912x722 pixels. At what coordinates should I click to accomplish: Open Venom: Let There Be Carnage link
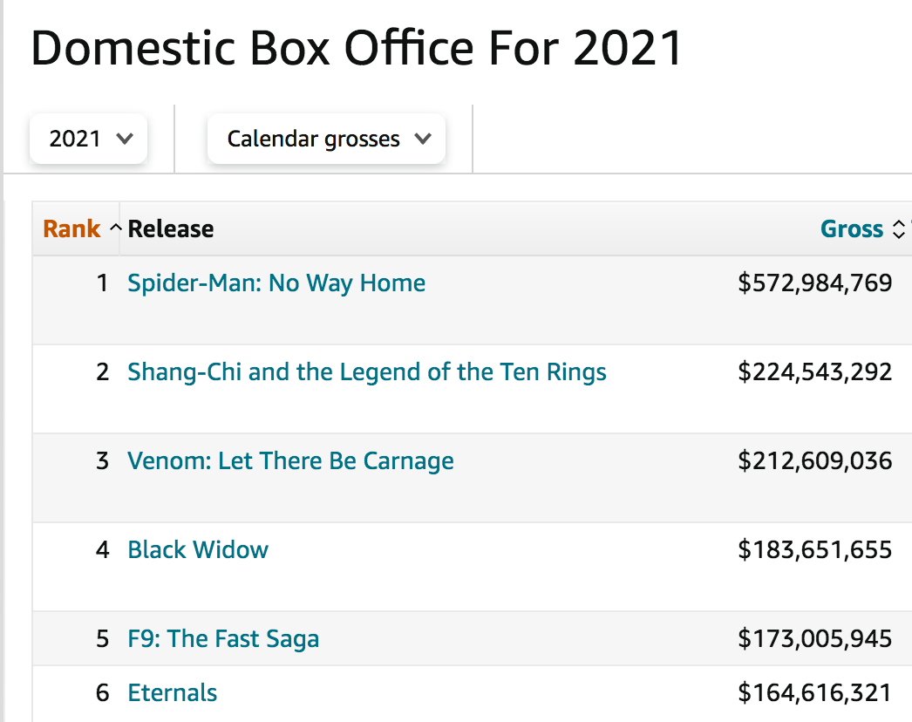click(290, 461)
